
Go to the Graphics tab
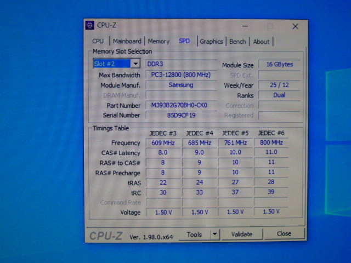click(211, 42)
